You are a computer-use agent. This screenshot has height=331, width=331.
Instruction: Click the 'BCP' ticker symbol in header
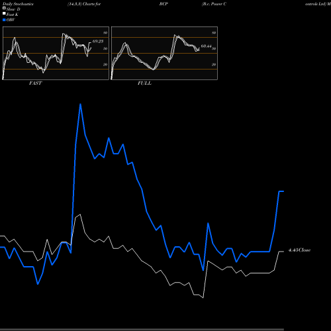(x=164, y=4)
